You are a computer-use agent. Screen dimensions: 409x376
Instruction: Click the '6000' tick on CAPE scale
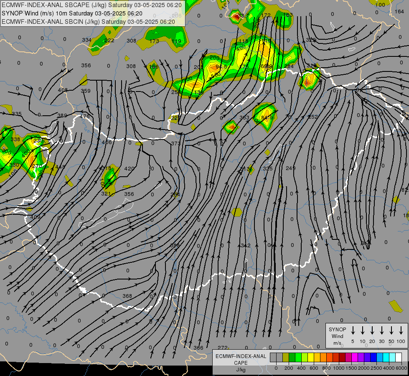click(401, 368)
